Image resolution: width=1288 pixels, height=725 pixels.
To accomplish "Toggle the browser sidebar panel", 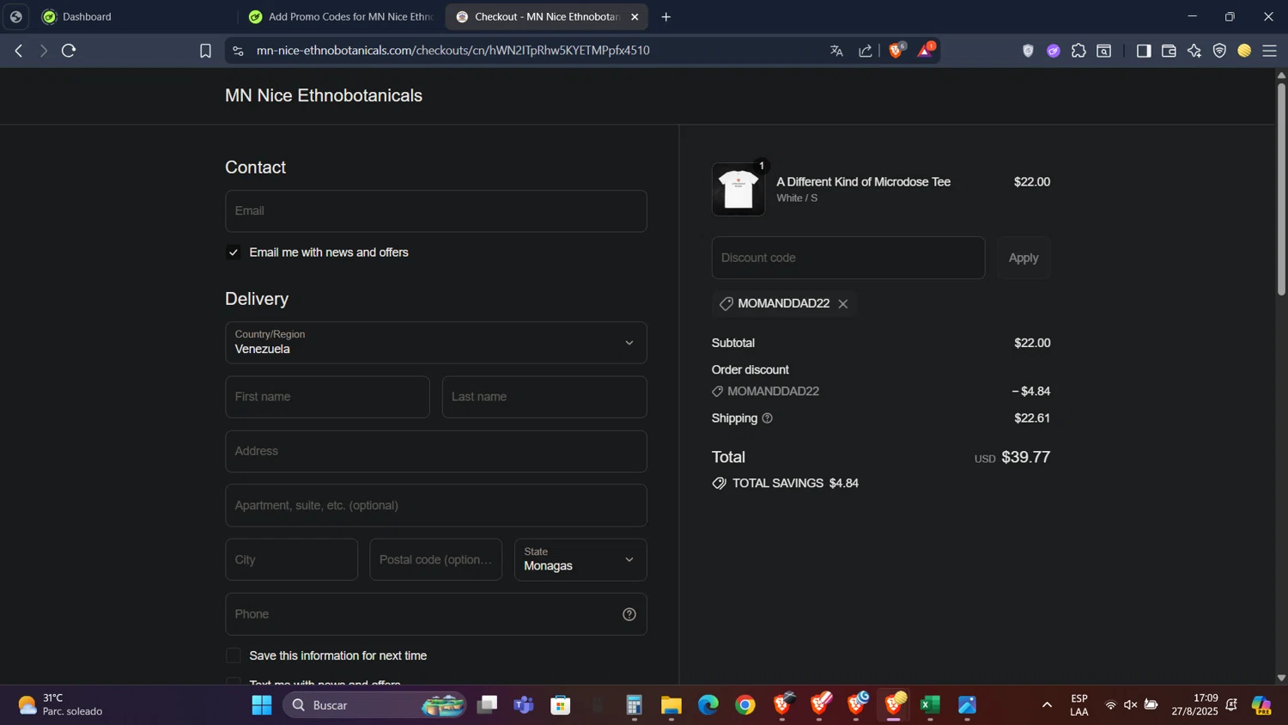I will 1143,51.
